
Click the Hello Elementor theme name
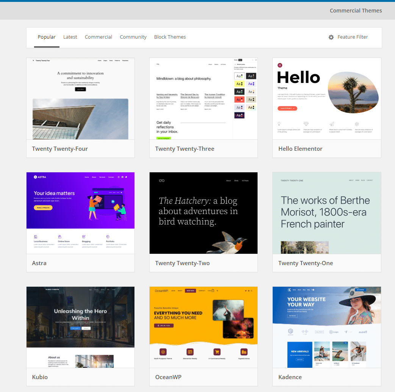[300, 149]
